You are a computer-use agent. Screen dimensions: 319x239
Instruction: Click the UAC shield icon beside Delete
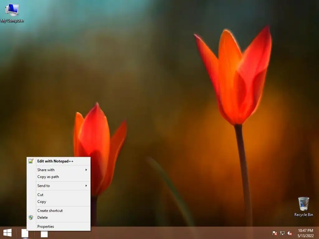31,218
